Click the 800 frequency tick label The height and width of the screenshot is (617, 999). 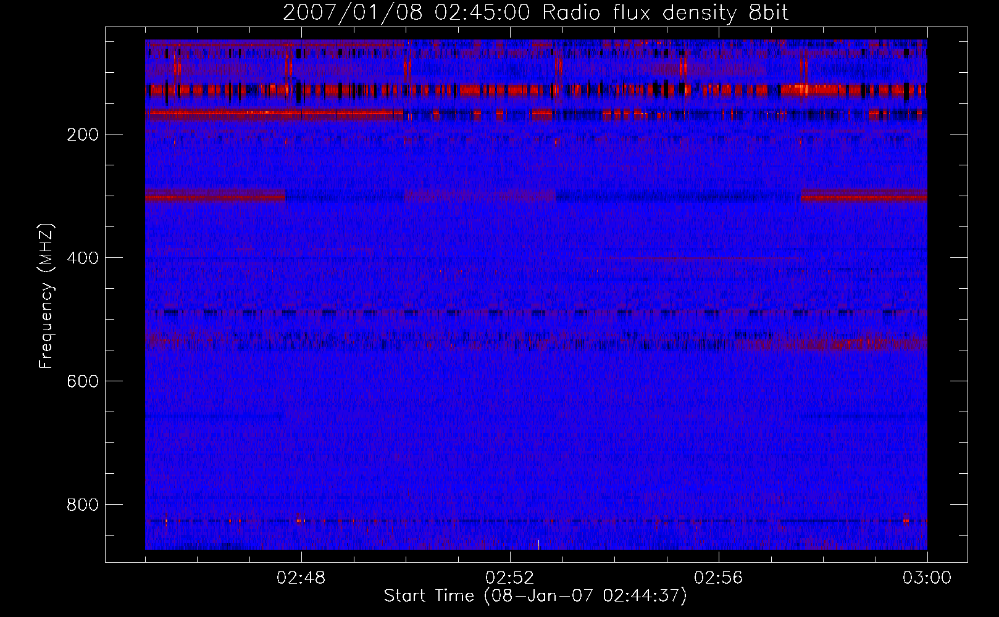click(83, 505)
